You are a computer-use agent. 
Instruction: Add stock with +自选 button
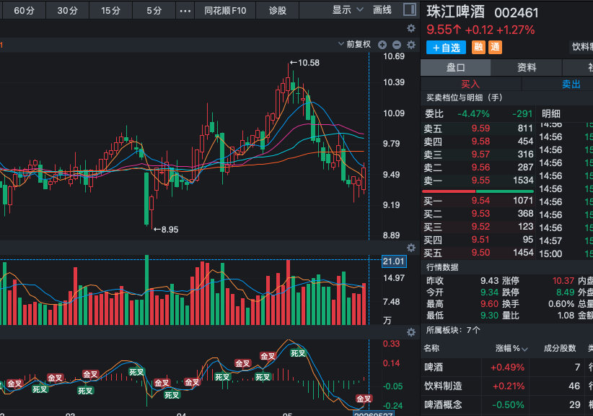tap(447, 48)
